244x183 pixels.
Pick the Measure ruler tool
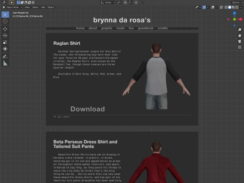(5, 63)
